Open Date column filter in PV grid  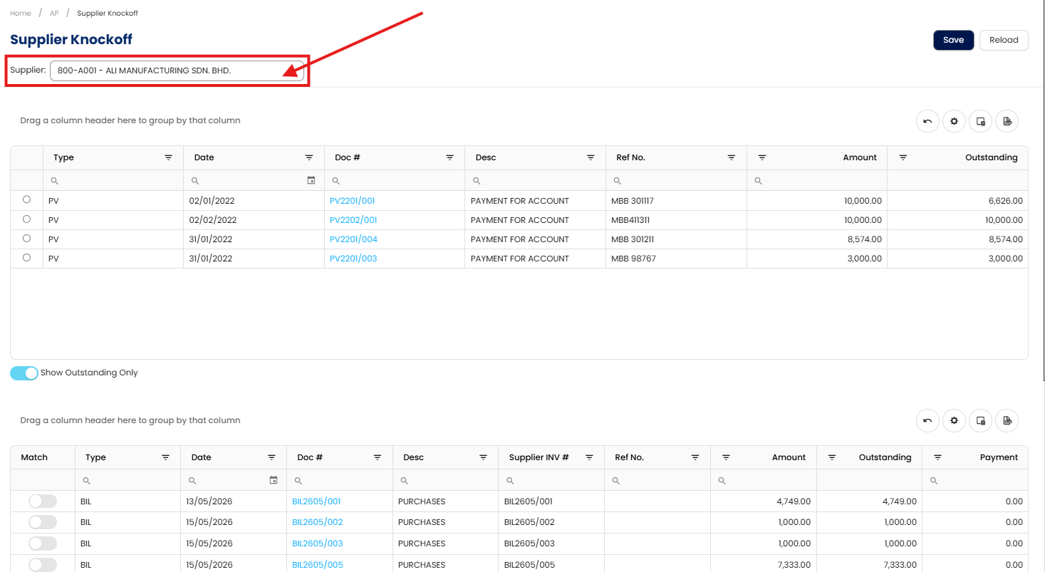pos(309,157)
